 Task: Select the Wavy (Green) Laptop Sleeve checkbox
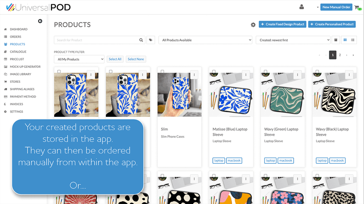click(x=266, y=71)
